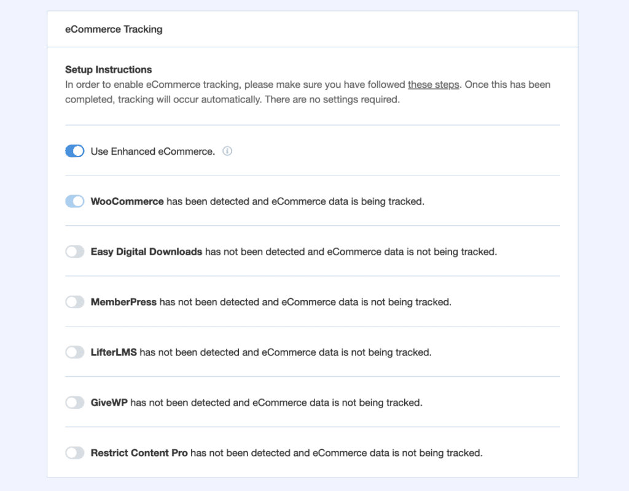Click the Restrict Content Pro switch icon

pos(74,452)
